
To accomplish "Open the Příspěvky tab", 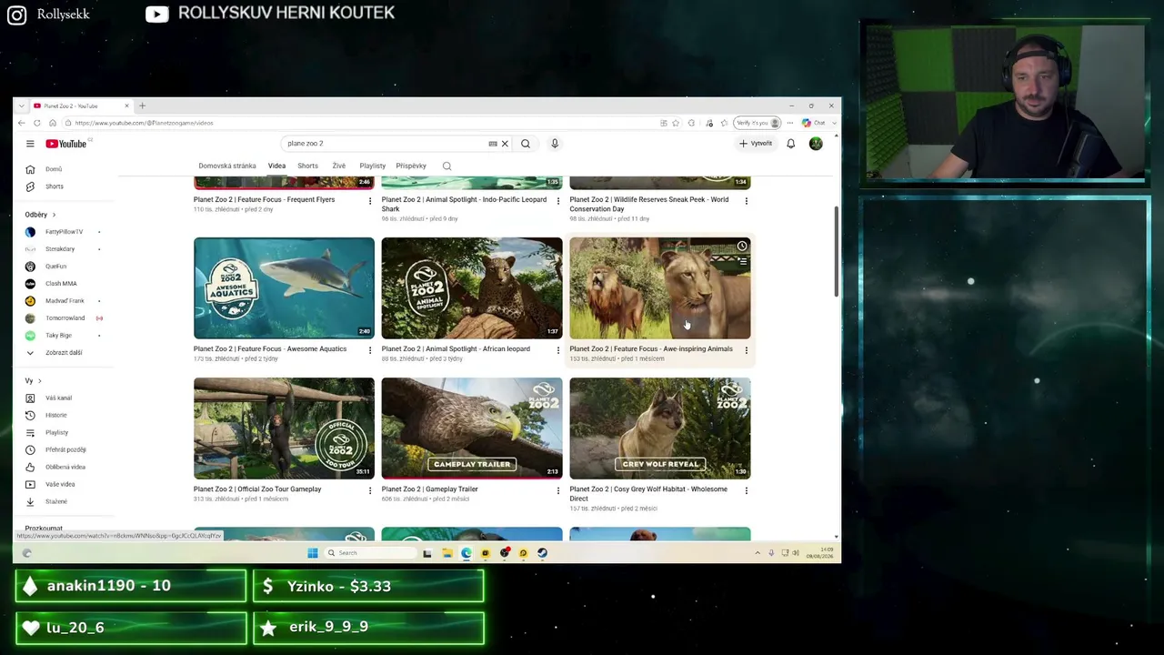I will [411, 166].
